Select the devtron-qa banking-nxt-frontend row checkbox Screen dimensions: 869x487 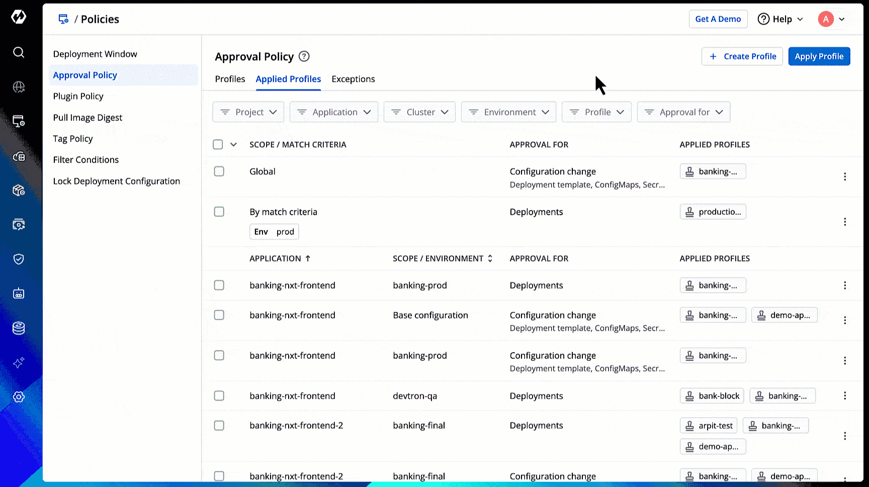tap(219, 396)
